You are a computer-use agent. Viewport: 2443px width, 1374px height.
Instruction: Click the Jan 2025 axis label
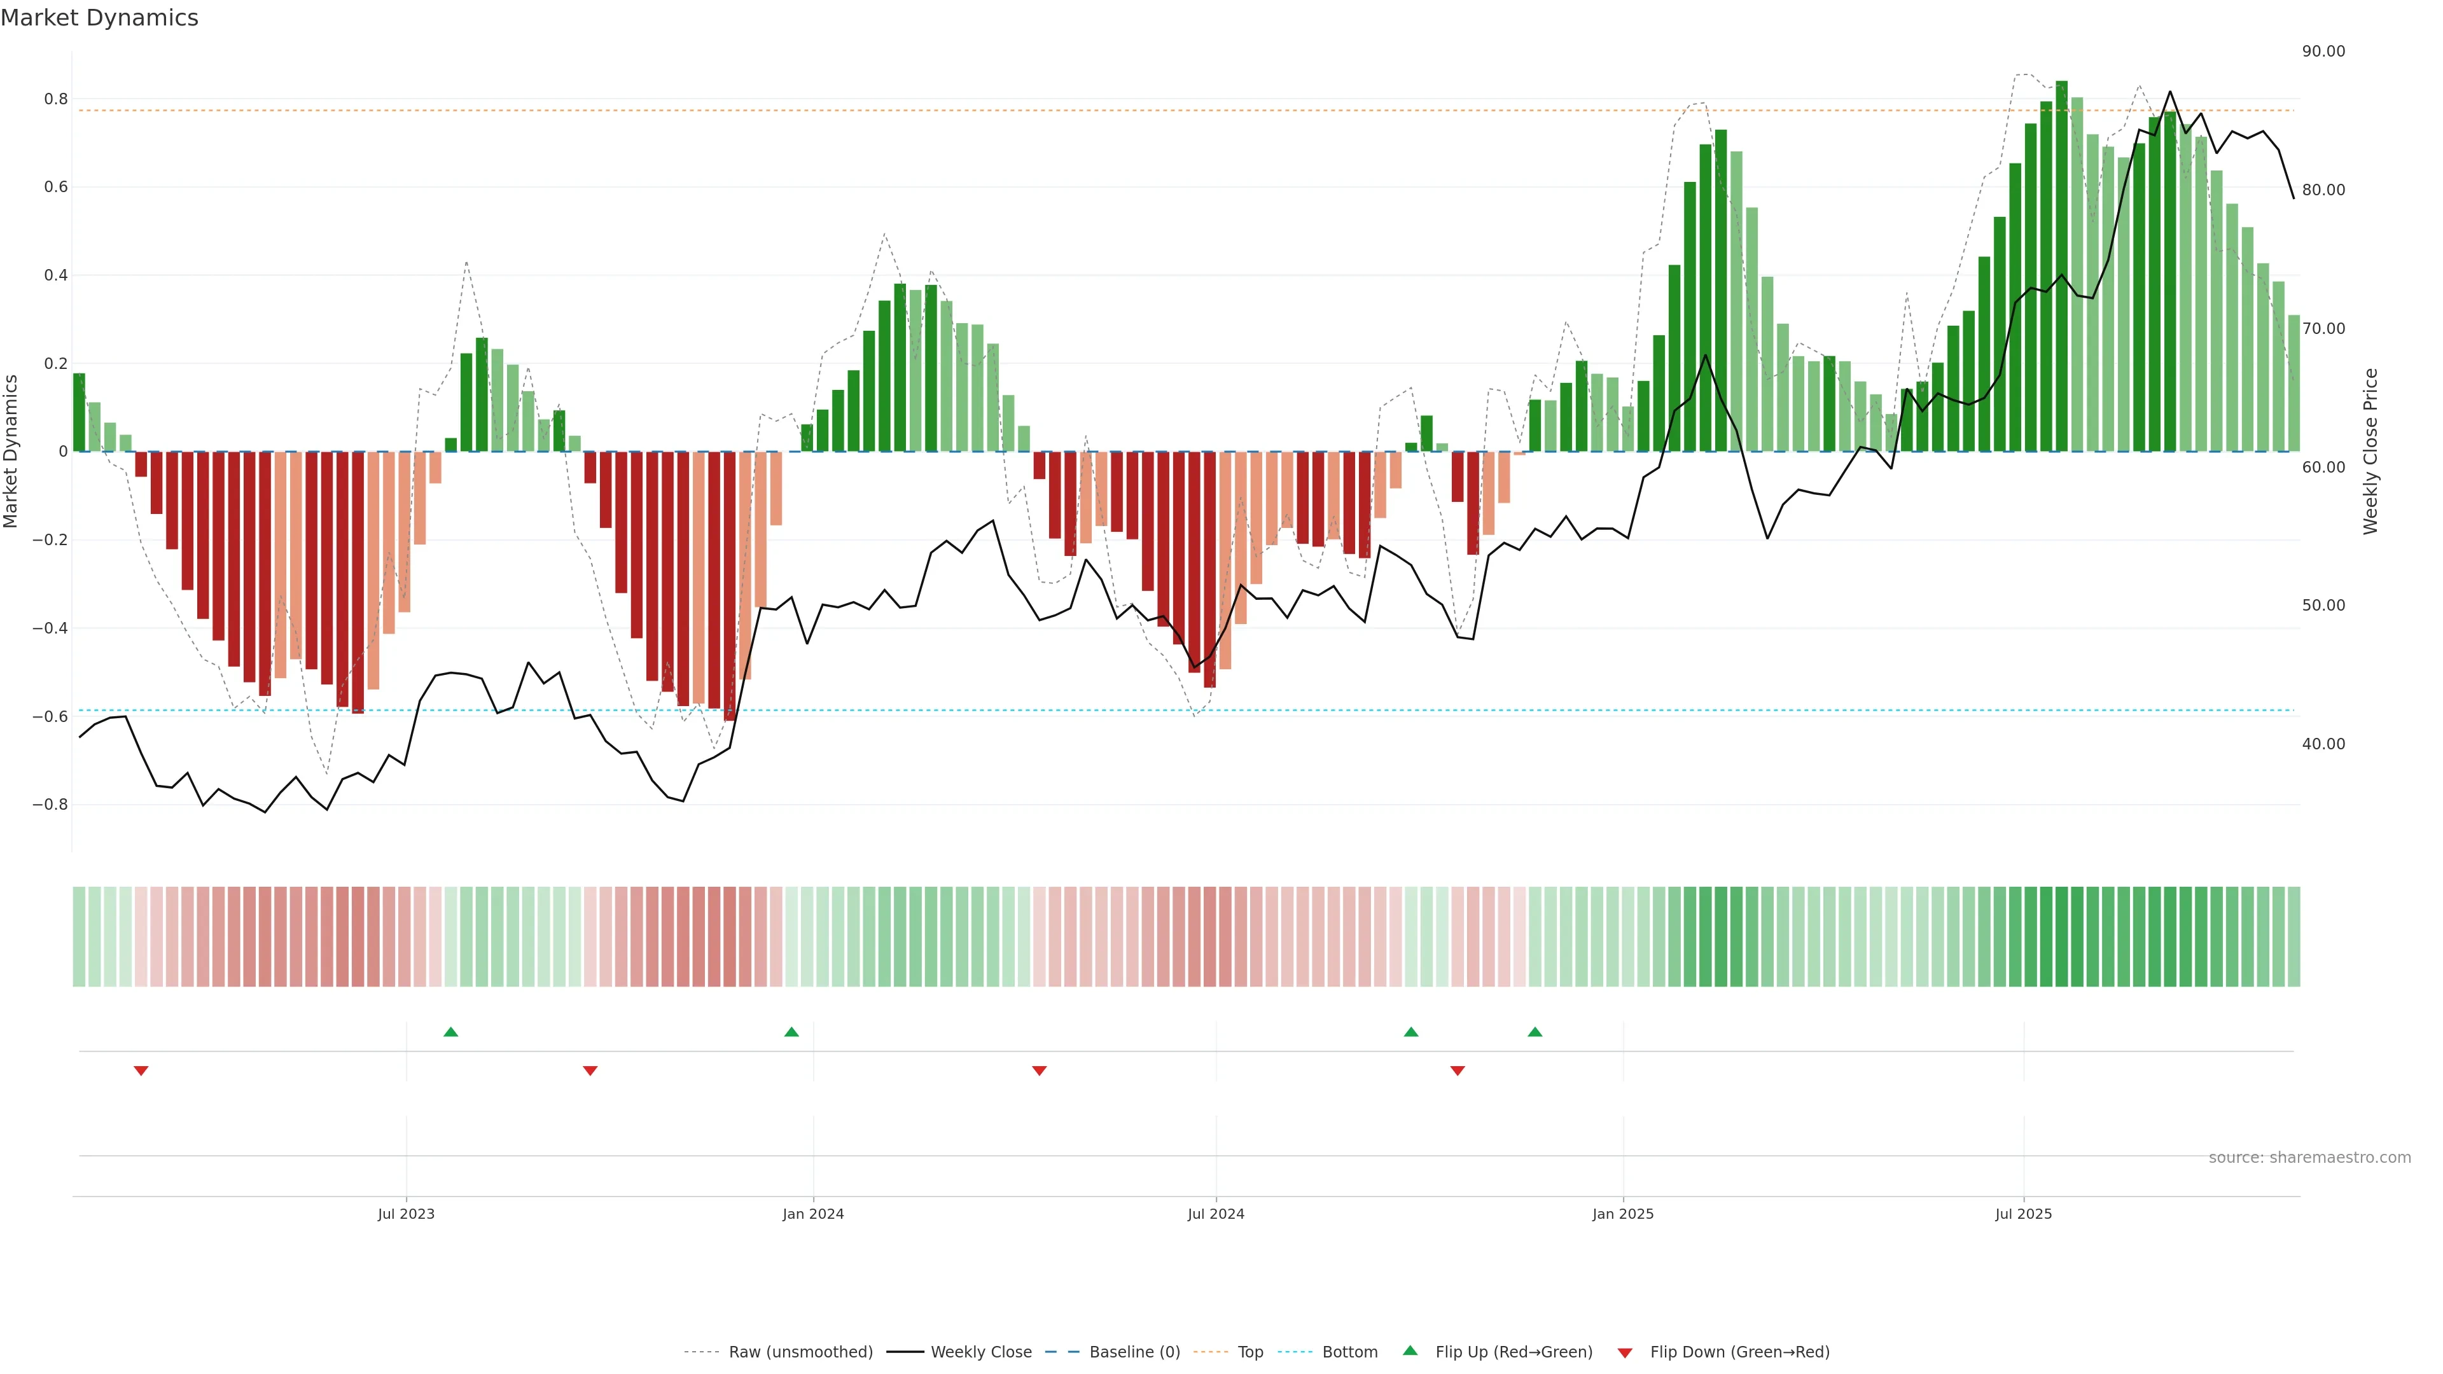click(x=1623, y=1214)
